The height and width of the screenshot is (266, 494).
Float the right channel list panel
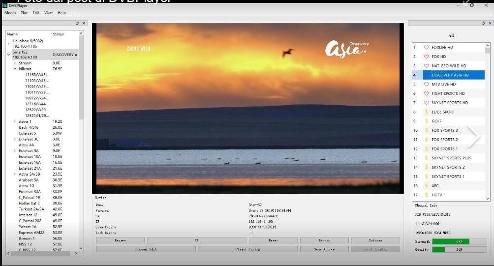click(484, 23)
